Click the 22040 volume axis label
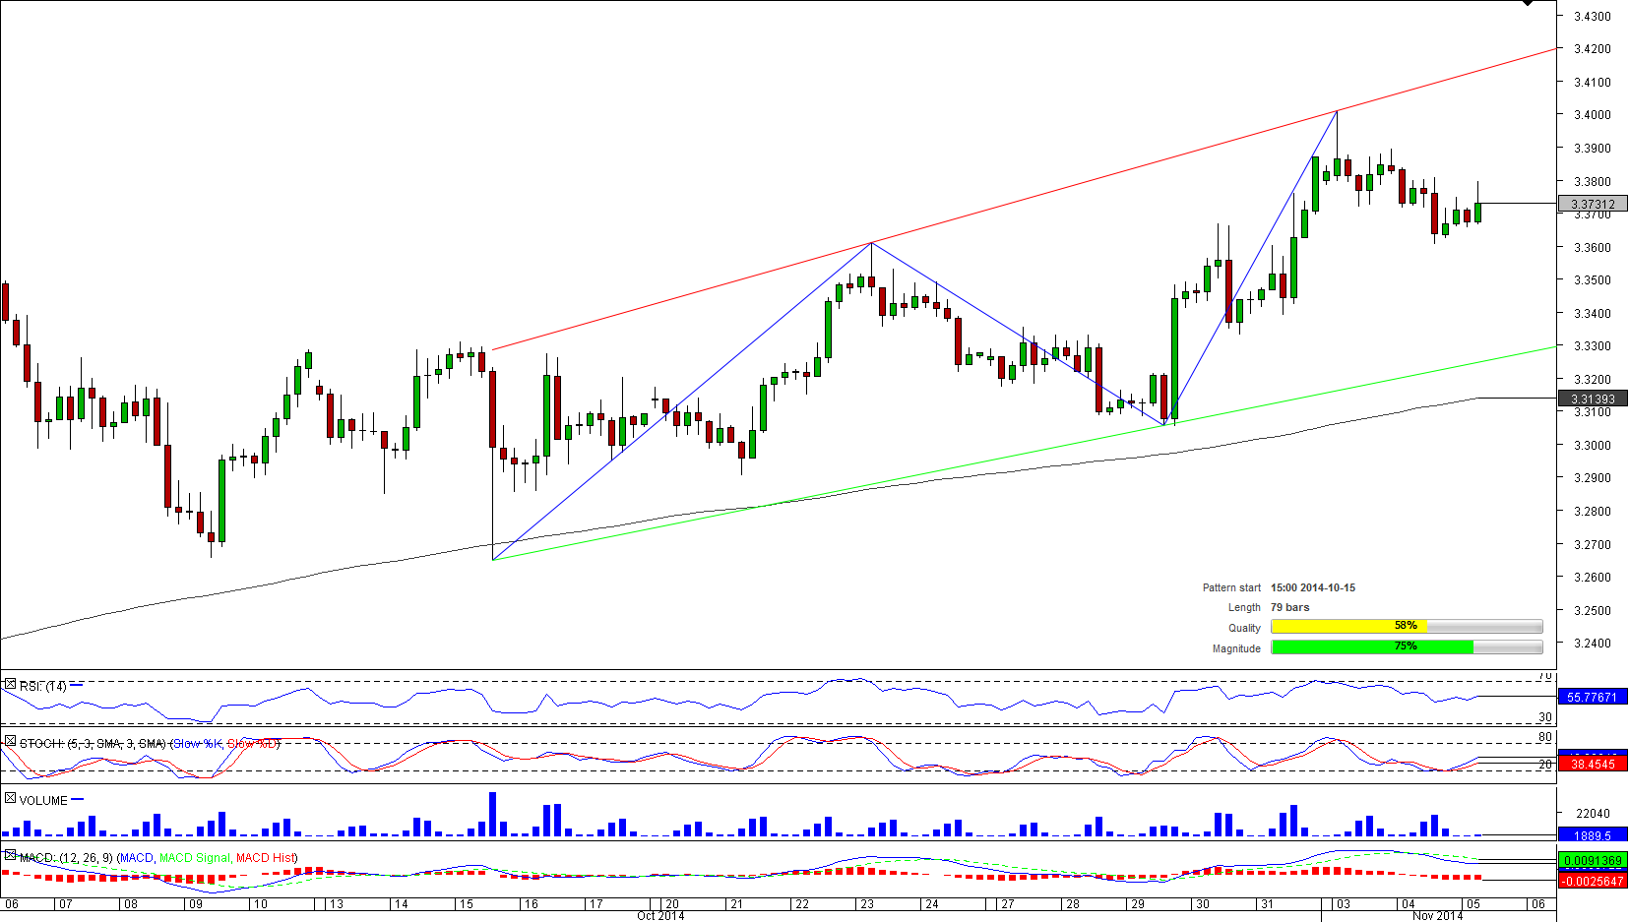1629x922 pixels. (x=1594, y=814)
